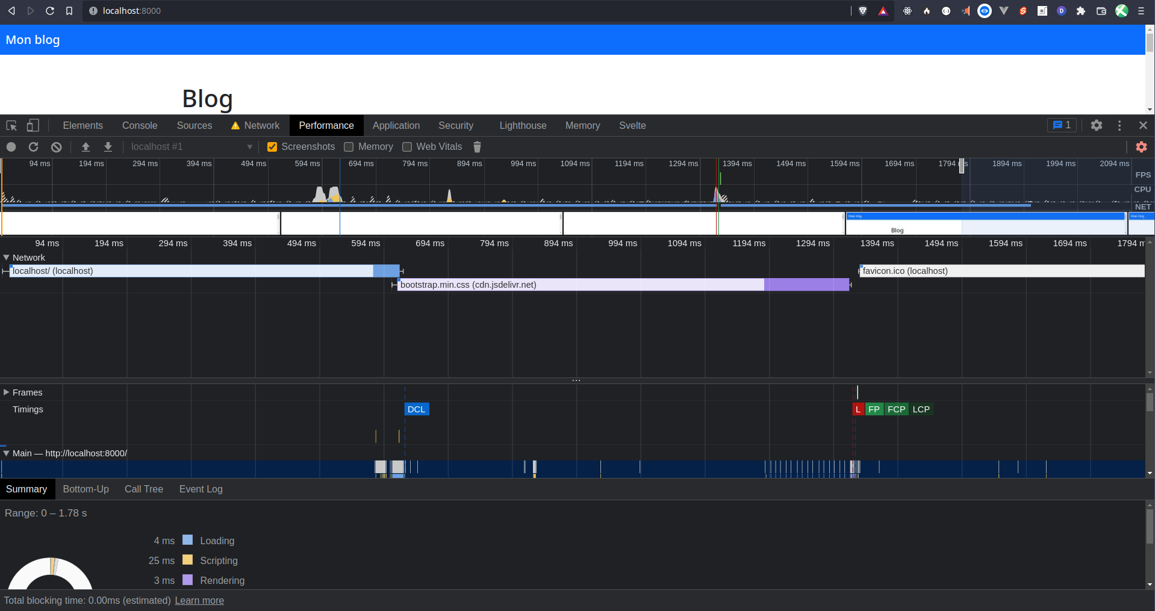Click the LCP timing marker
The width and height of the screenshot is (1155, 611).
(921, 409)
